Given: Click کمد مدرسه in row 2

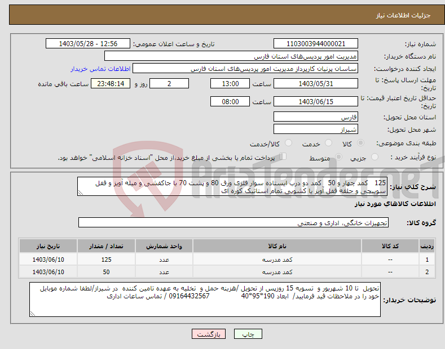Looking at the screenshot, I should 277,272.
